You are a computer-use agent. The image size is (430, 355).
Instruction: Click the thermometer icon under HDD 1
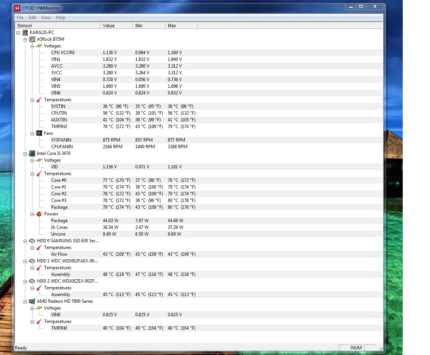click(x=39, y=268)
